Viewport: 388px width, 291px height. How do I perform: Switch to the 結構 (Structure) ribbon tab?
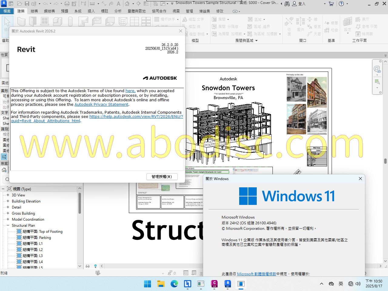[x=34, y=11]
